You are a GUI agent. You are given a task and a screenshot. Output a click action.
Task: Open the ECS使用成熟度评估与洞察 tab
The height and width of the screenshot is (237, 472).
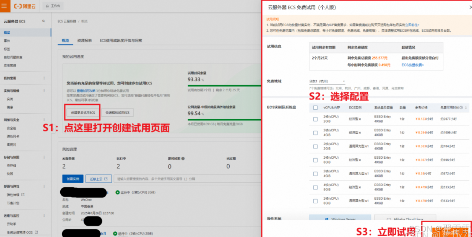click(x=121, y=40)
